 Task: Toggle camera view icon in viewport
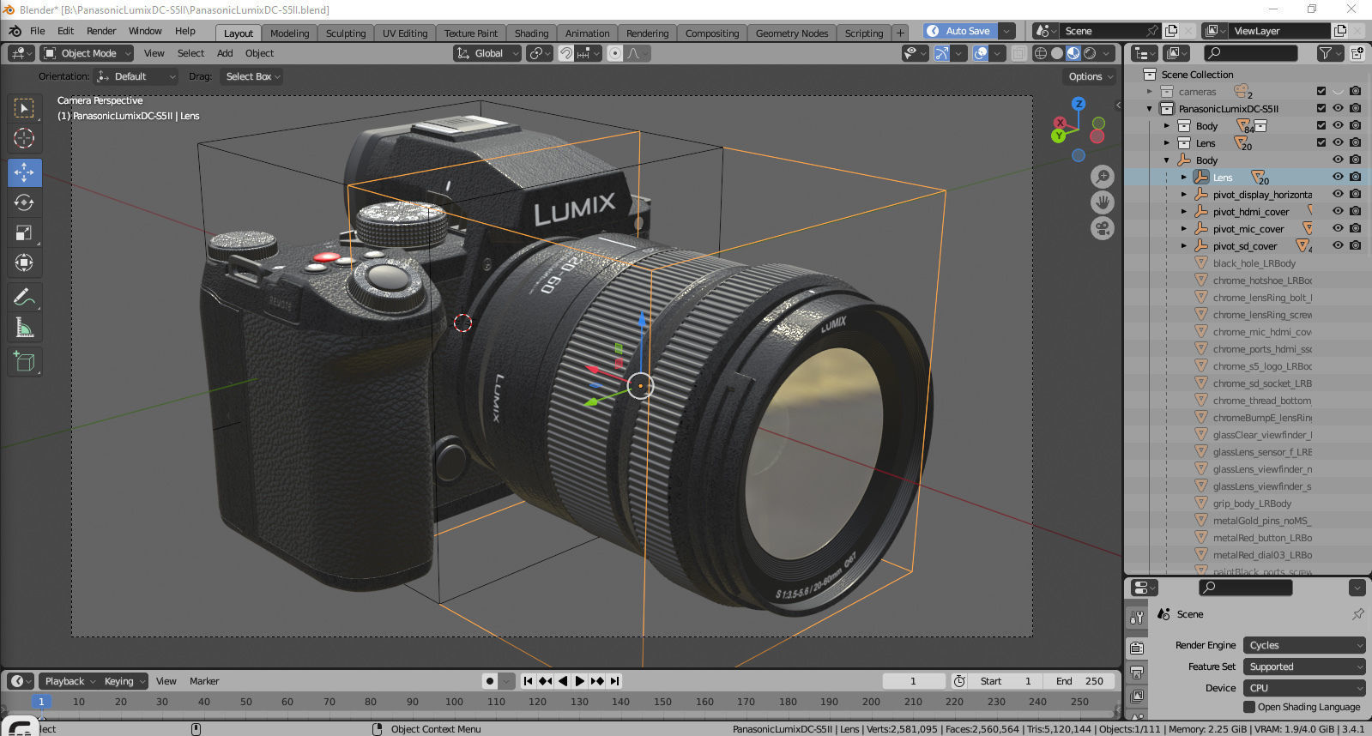pos(1103,228)
